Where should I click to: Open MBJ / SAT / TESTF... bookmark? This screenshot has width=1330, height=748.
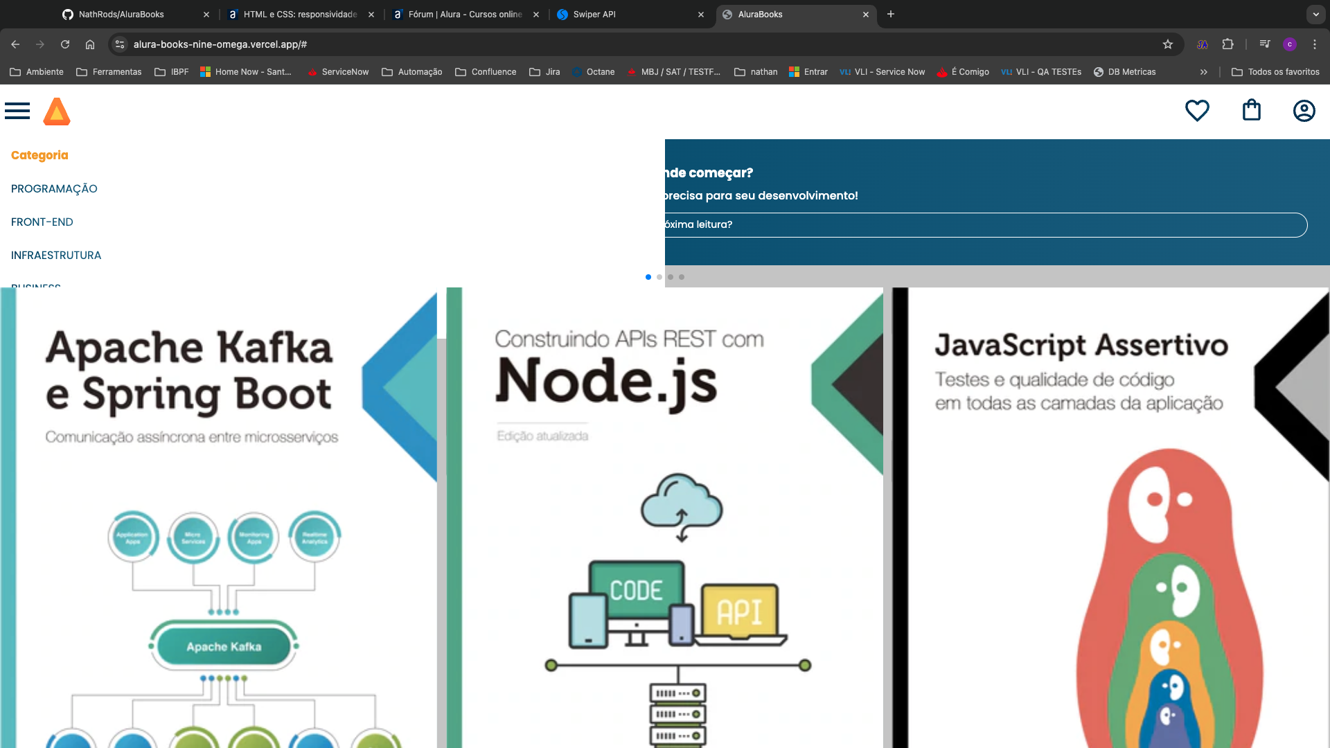[x=673, y=72]
